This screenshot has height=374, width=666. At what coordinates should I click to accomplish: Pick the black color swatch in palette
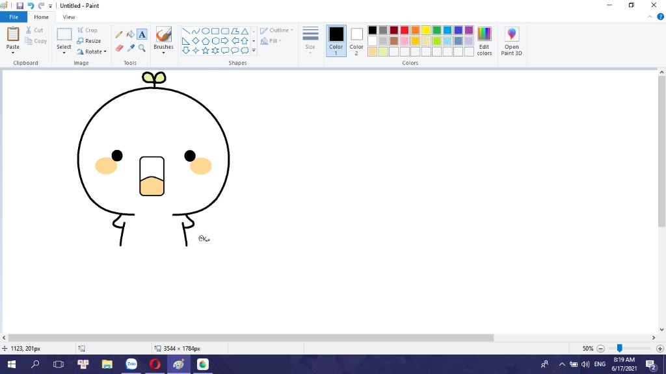373,30
